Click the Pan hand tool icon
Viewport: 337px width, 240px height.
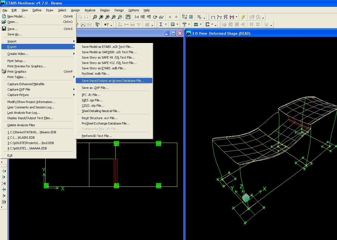(128, 17)
